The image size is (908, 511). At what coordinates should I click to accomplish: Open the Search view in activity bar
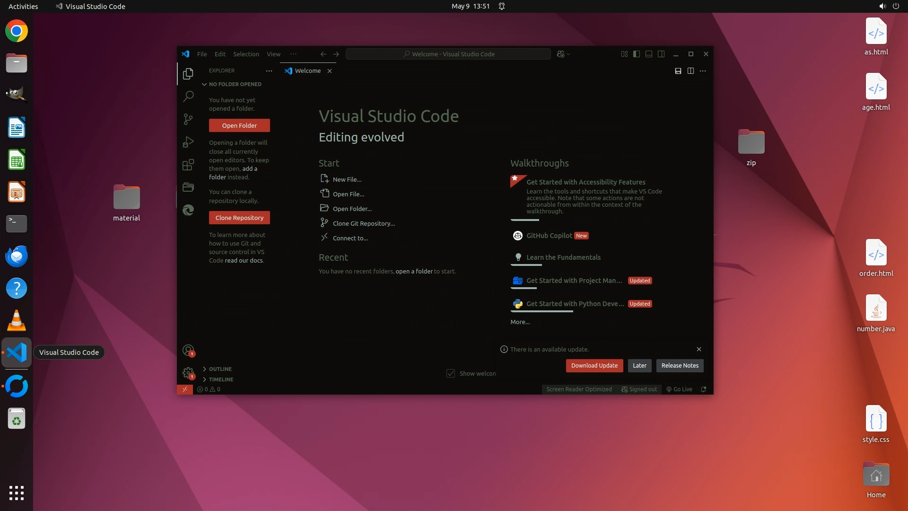click(188, 97)
